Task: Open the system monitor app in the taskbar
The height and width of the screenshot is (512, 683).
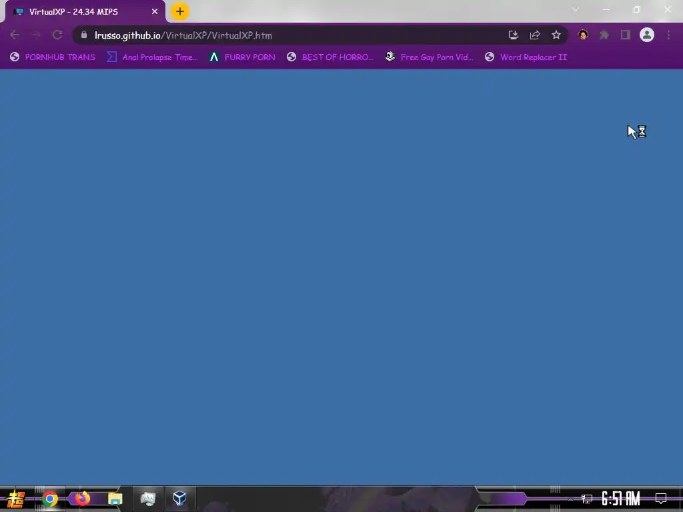Action: point(148,499)
